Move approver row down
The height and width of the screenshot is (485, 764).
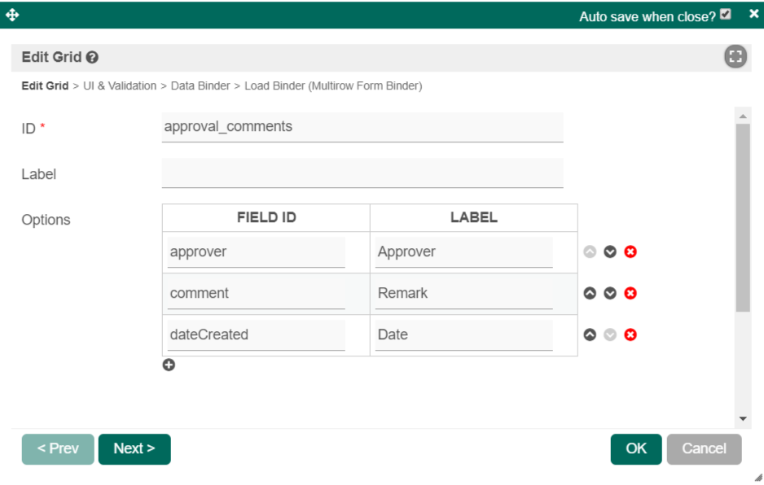610,252
